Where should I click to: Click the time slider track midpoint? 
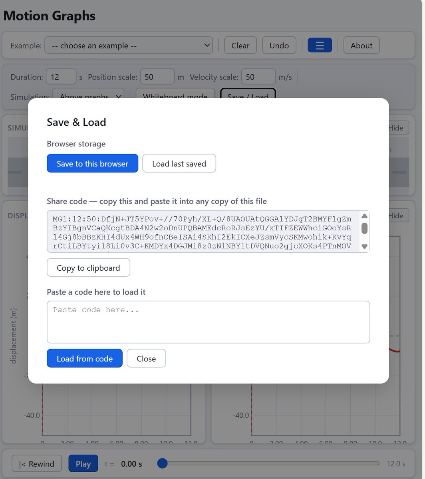point(269,463)
